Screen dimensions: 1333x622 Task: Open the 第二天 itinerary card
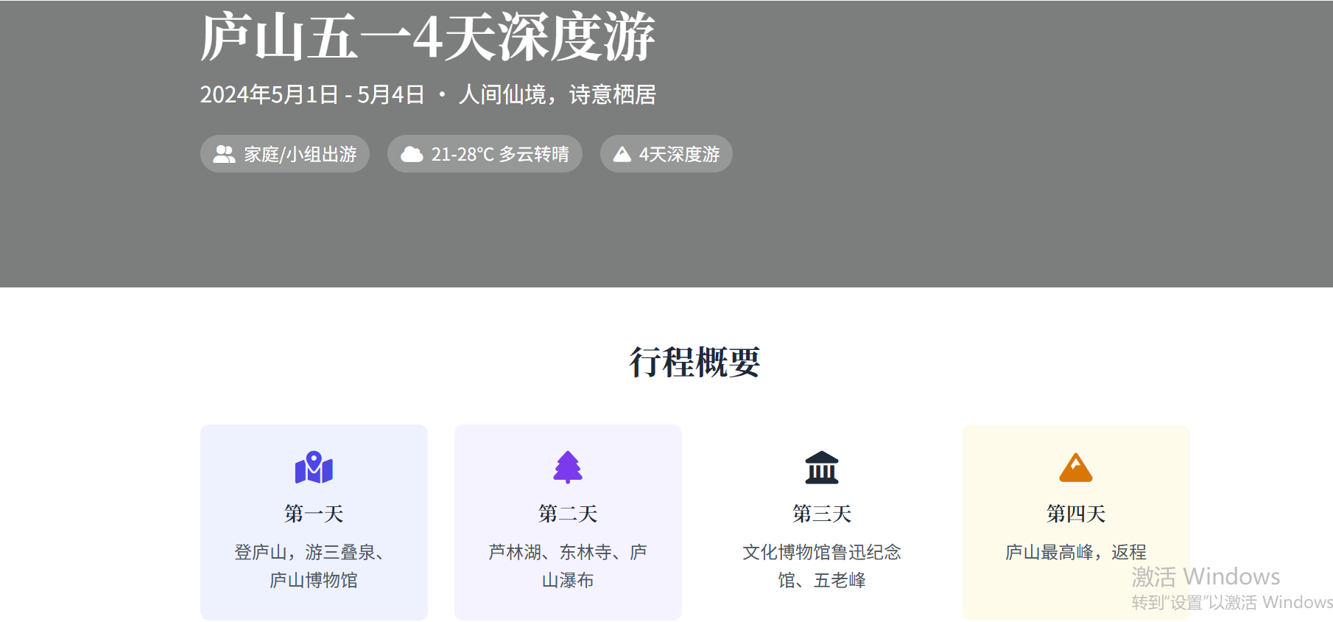[x=568, y=522]
